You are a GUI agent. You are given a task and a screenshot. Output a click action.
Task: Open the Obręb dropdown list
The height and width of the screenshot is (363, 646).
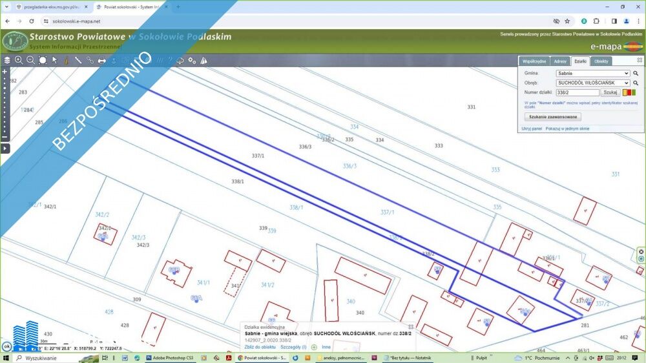[x=592, y=83]
